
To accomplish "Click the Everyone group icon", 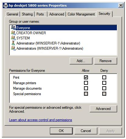I will (13, 28).
